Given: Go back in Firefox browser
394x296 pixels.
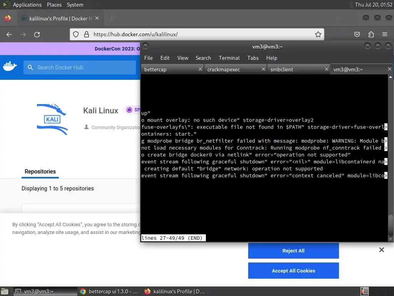Looking at the screenshot, I should point(9,34).
